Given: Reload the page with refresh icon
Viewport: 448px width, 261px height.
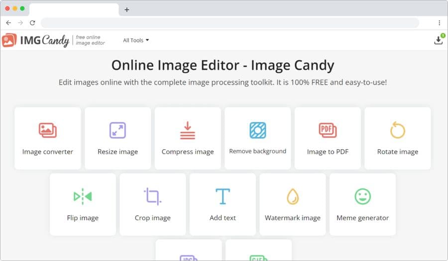Looking at the screenshot, I should 32,23.
